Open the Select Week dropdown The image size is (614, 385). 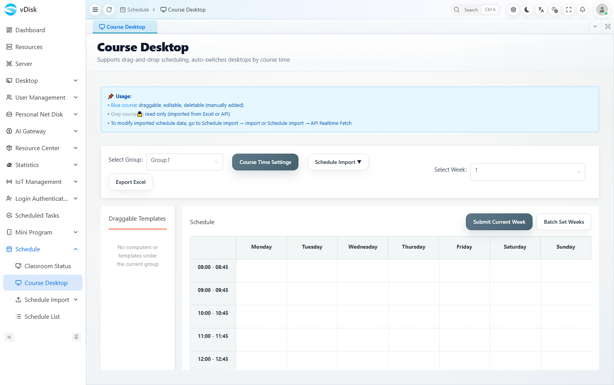(528, 172)
